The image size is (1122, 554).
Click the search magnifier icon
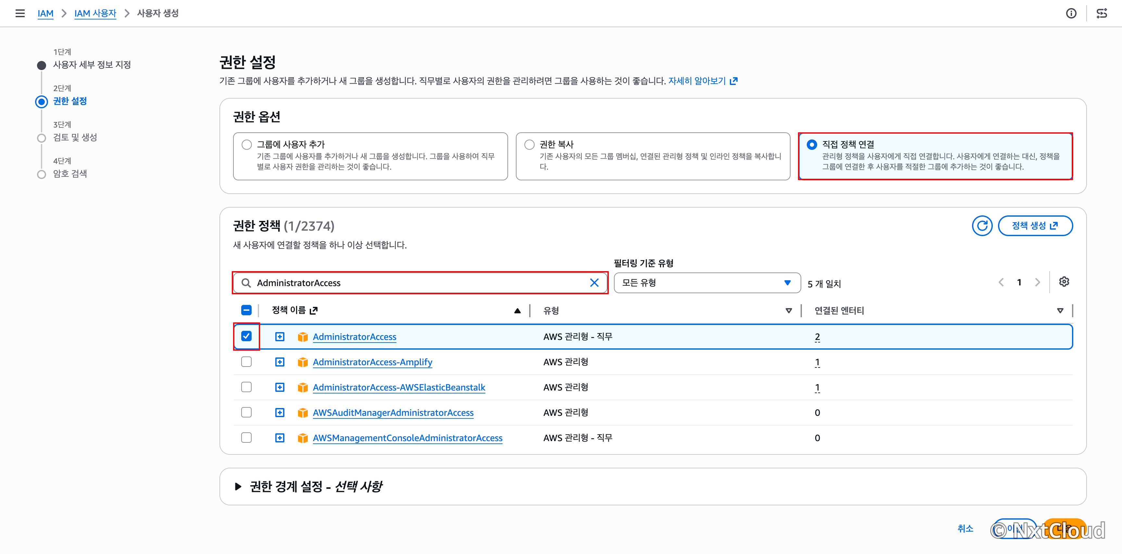pos(246,283)
